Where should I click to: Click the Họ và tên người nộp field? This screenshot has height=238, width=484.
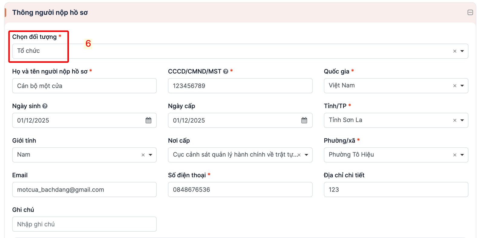(x=84, y=86)
